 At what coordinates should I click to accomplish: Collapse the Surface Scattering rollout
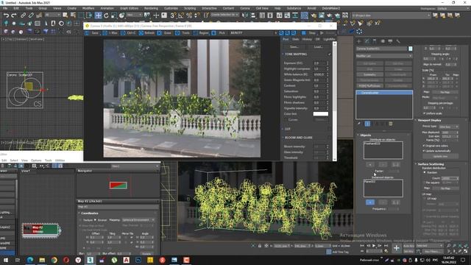[x=416, y=164]
